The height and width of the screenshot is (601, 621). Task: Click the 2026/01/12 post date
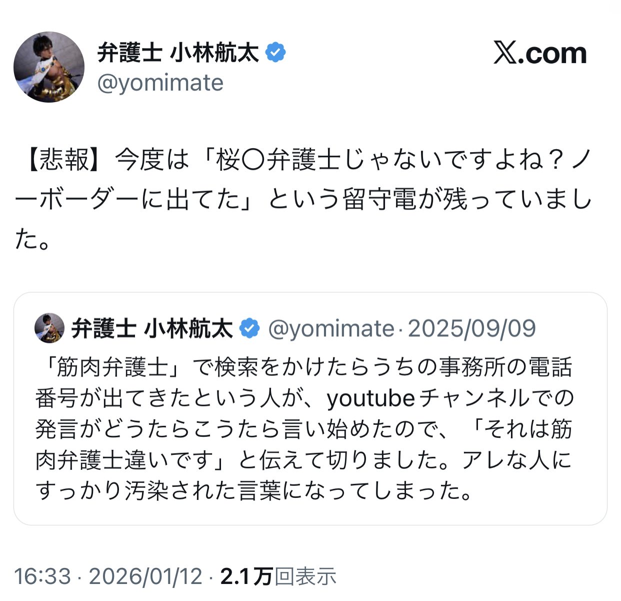point(145,576)
